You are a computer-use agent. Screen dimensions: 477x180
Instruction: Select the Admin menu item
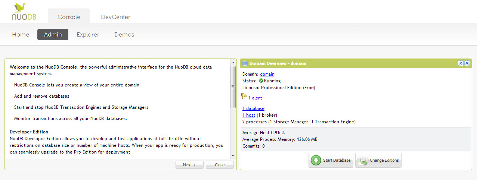[x=53, y=34]
